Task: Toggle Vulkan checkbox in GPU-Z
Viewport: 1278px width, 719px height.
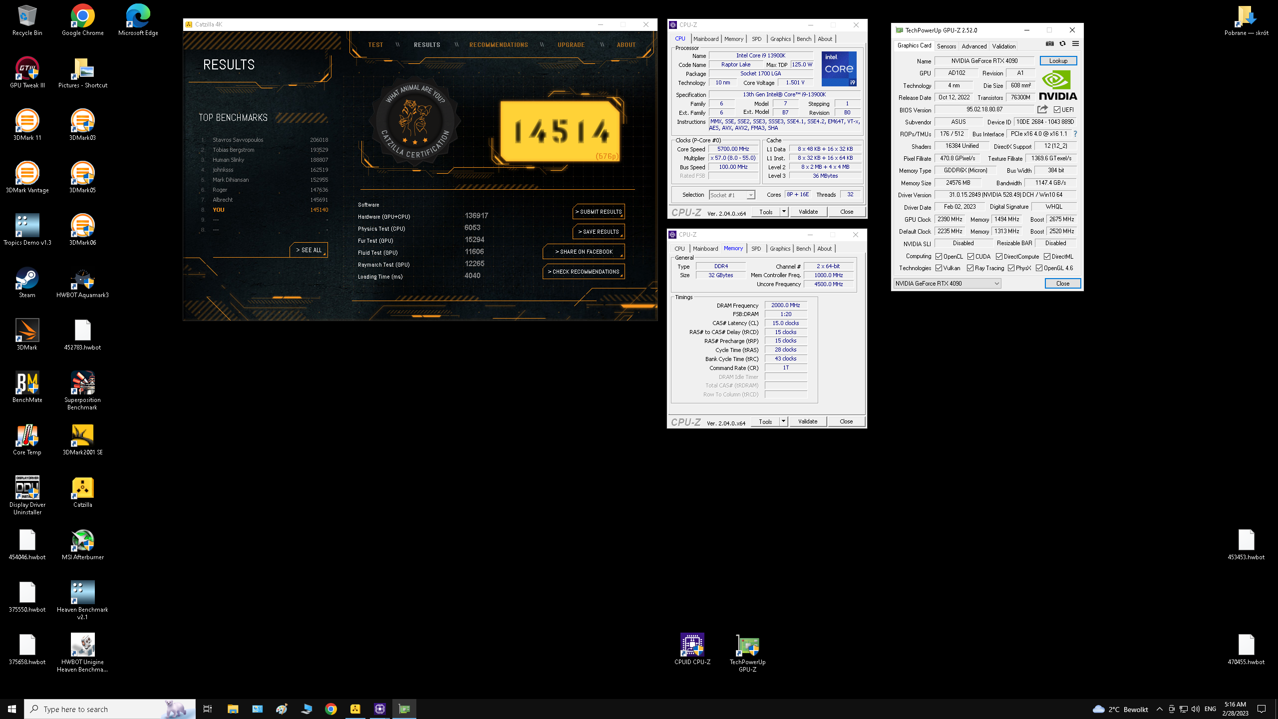Action: 939,268
